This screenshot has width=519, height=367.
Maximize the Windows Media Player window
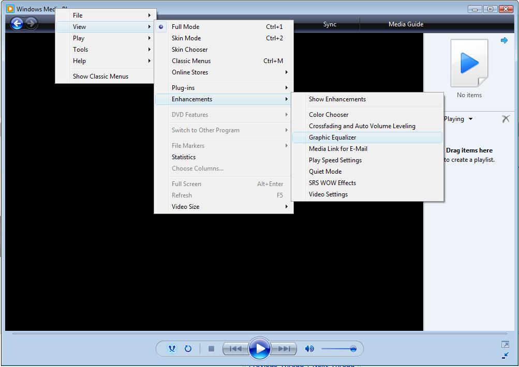[x=490, y=9]
